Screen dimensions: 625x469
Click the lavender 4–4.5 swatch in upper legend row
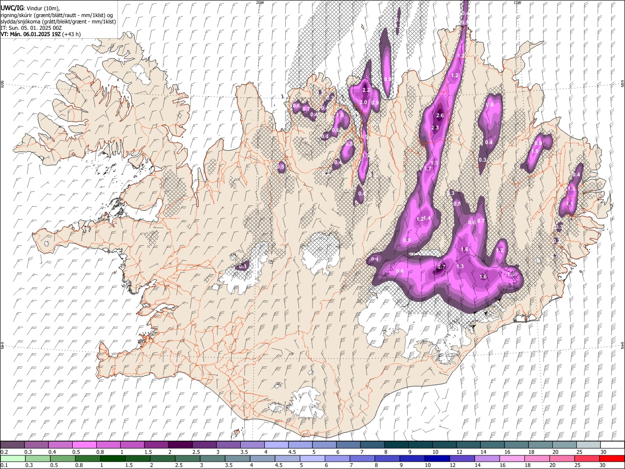[x=275, y=445]
